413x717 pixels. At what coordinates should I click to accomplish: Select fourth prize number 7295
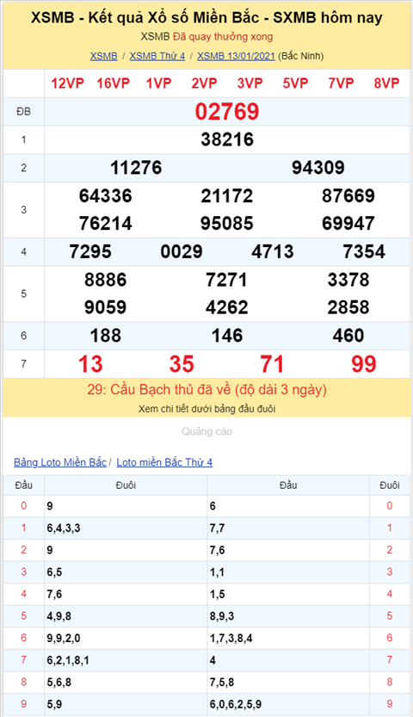[x=90, y=251]
